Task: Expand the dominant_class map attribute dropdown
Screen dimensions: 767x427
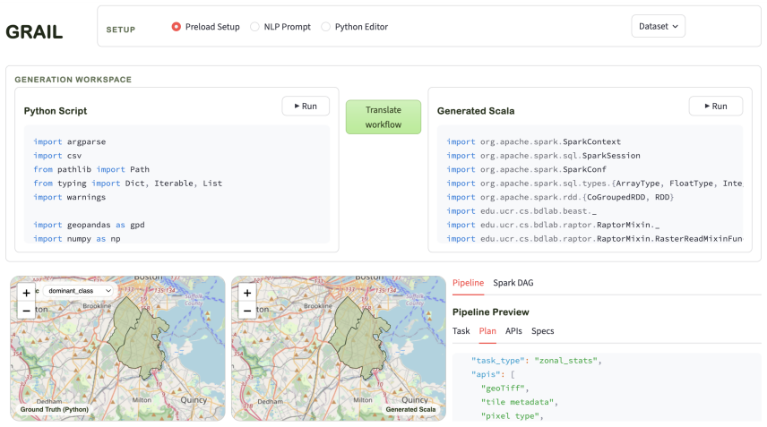Action: coord(79,291)
